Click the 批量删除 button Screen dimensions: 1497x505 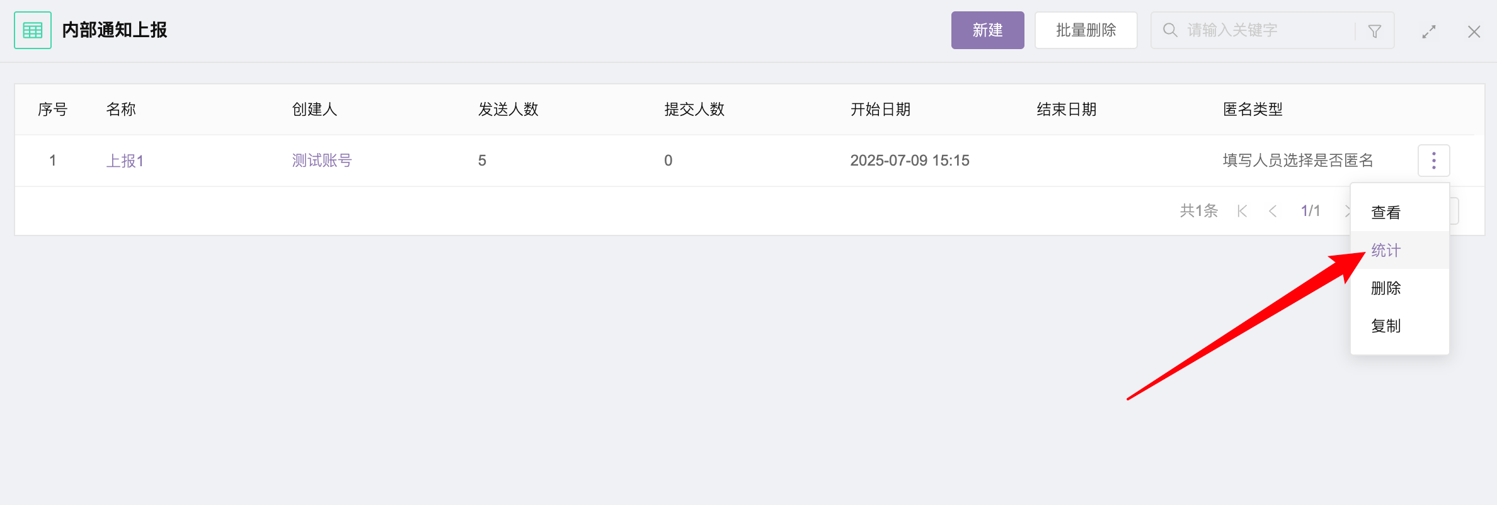coord(1086,30)
